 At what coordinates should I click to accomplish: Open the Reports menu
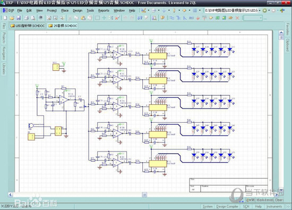(x=104, y=11)
